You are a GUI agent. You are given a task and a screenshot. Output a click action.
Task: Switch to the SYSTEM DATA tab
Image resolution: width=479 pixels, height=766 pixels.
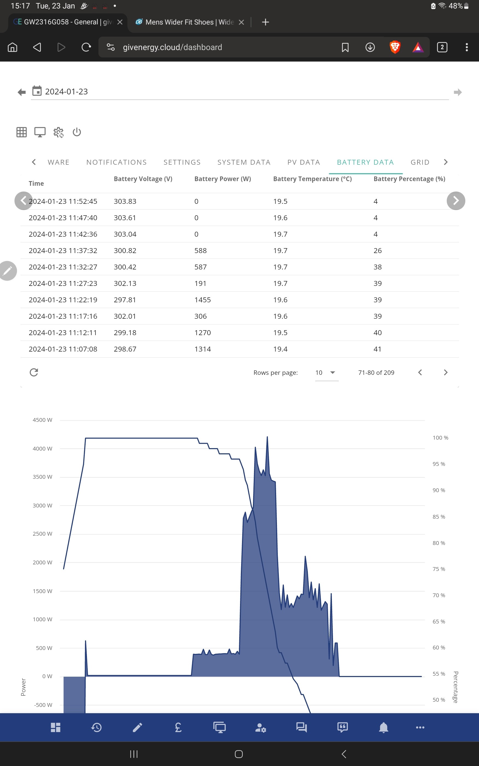(x=244, y=162)
